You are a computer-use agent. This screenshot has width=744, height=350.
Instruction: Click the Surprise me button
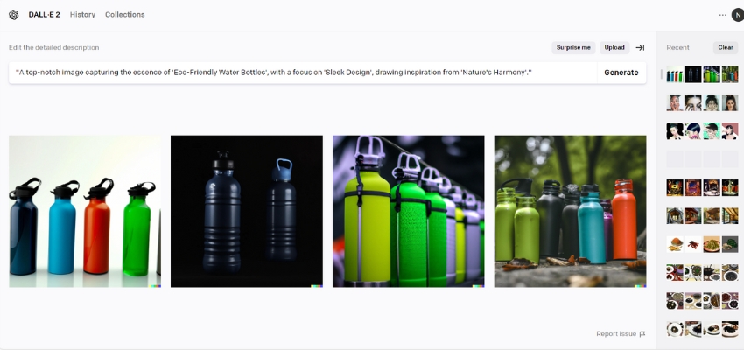click(573, 47)
